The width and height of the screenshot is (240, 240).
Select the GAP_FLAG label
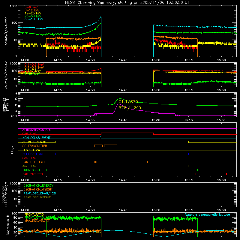[x=29, y=133]
